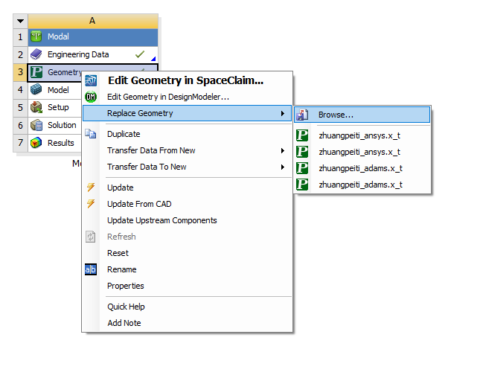480x378 pixels.
Task: Select the Model cell label
Action: 58,90
